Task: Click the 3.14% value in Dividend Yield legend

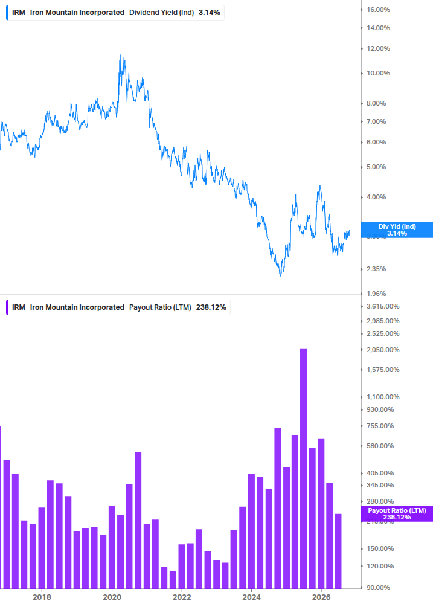Action: [x=210, y=13]
